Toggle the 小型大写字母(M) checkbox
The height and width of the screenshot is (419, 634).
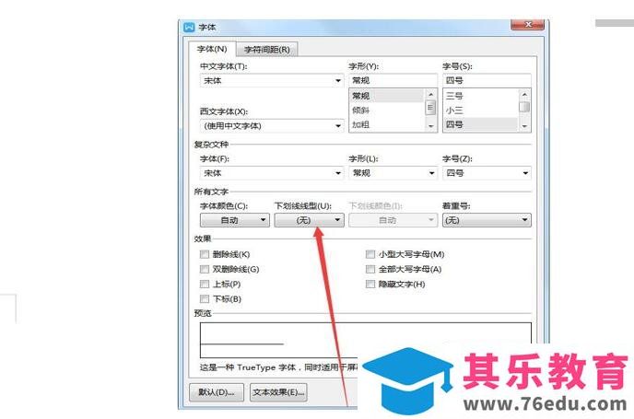coord(370,254)
